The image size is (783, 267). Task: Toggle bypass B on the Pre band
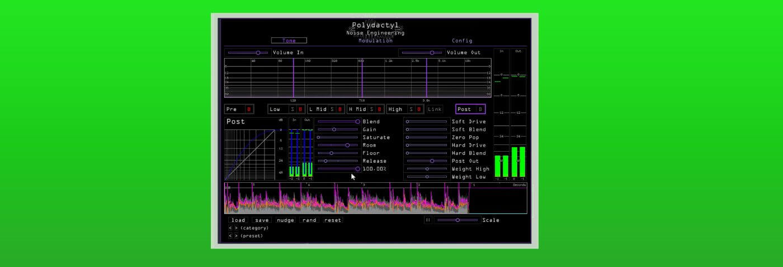pyautogui.click(x=249, y=109)
